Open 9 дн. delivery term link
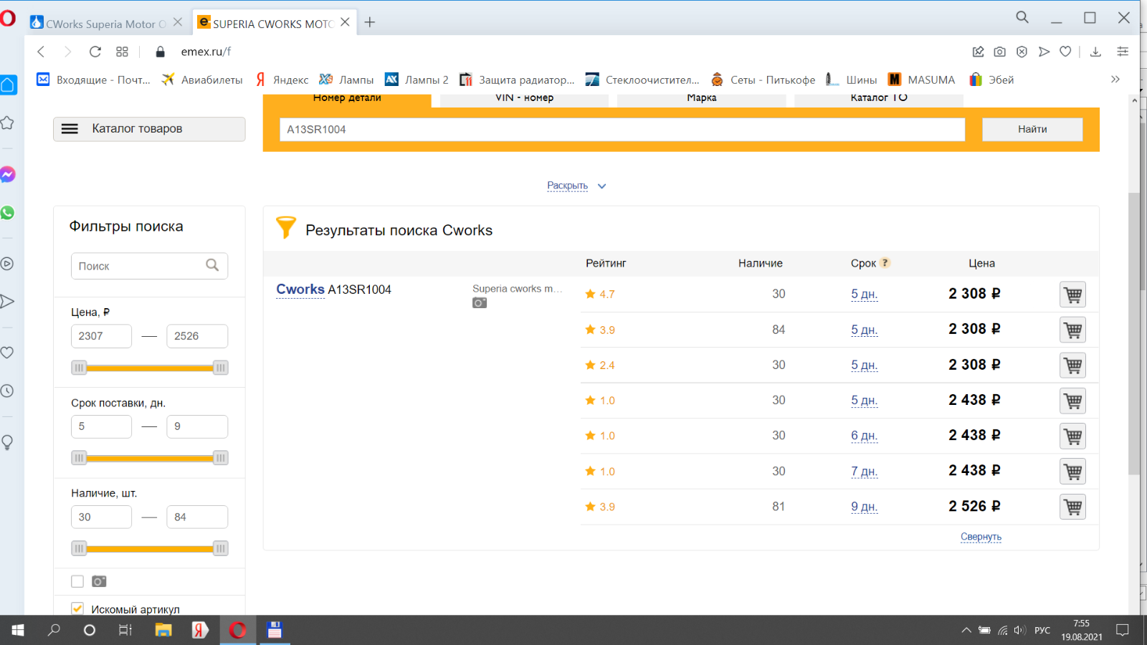 [x=864, y=507]
